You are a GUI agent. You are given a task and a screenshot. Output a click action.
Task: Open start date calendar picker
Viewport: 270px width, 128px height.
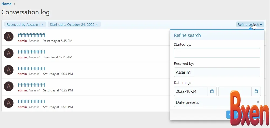212,91
